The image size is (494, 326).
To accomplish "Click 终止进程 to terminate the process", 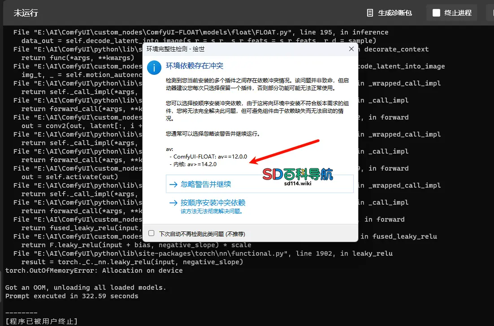I will [x=452, y=13].
